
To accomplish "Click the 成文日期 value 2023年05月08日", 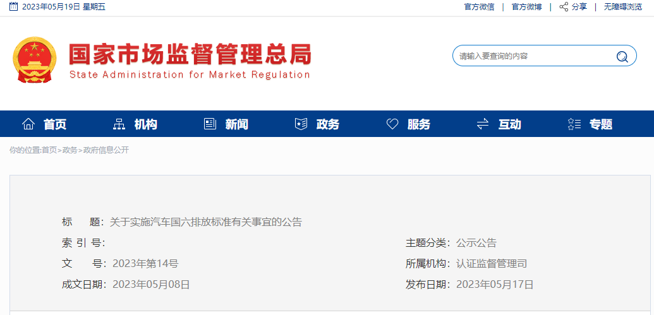I will (x=152, y=285).
